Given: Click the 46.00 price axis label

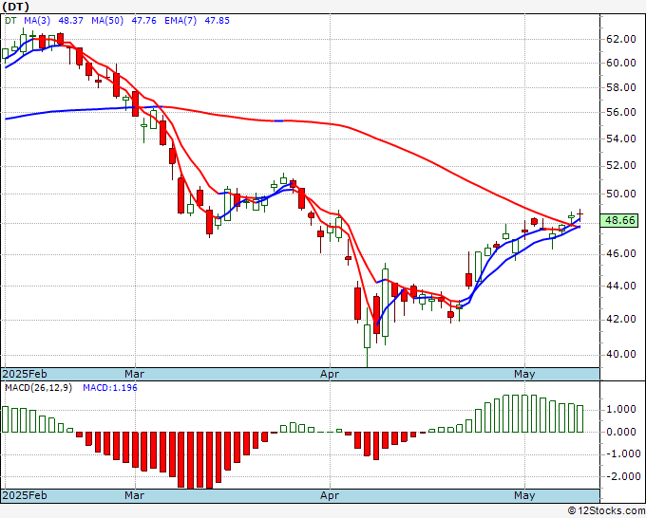Looking at the screenshot, I should pos(621,254).
